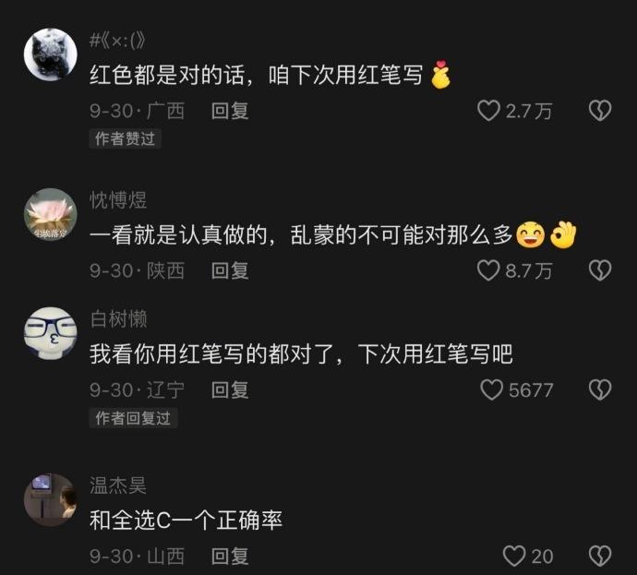Open username 忱博煜 profile

coord(118,200)
